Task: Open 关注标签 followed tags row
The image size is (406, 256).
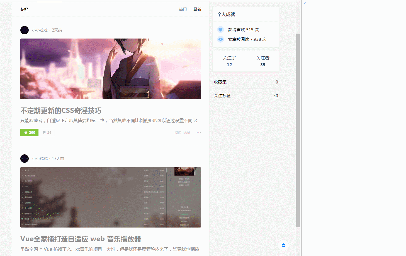Action: [x=246, y=95]
